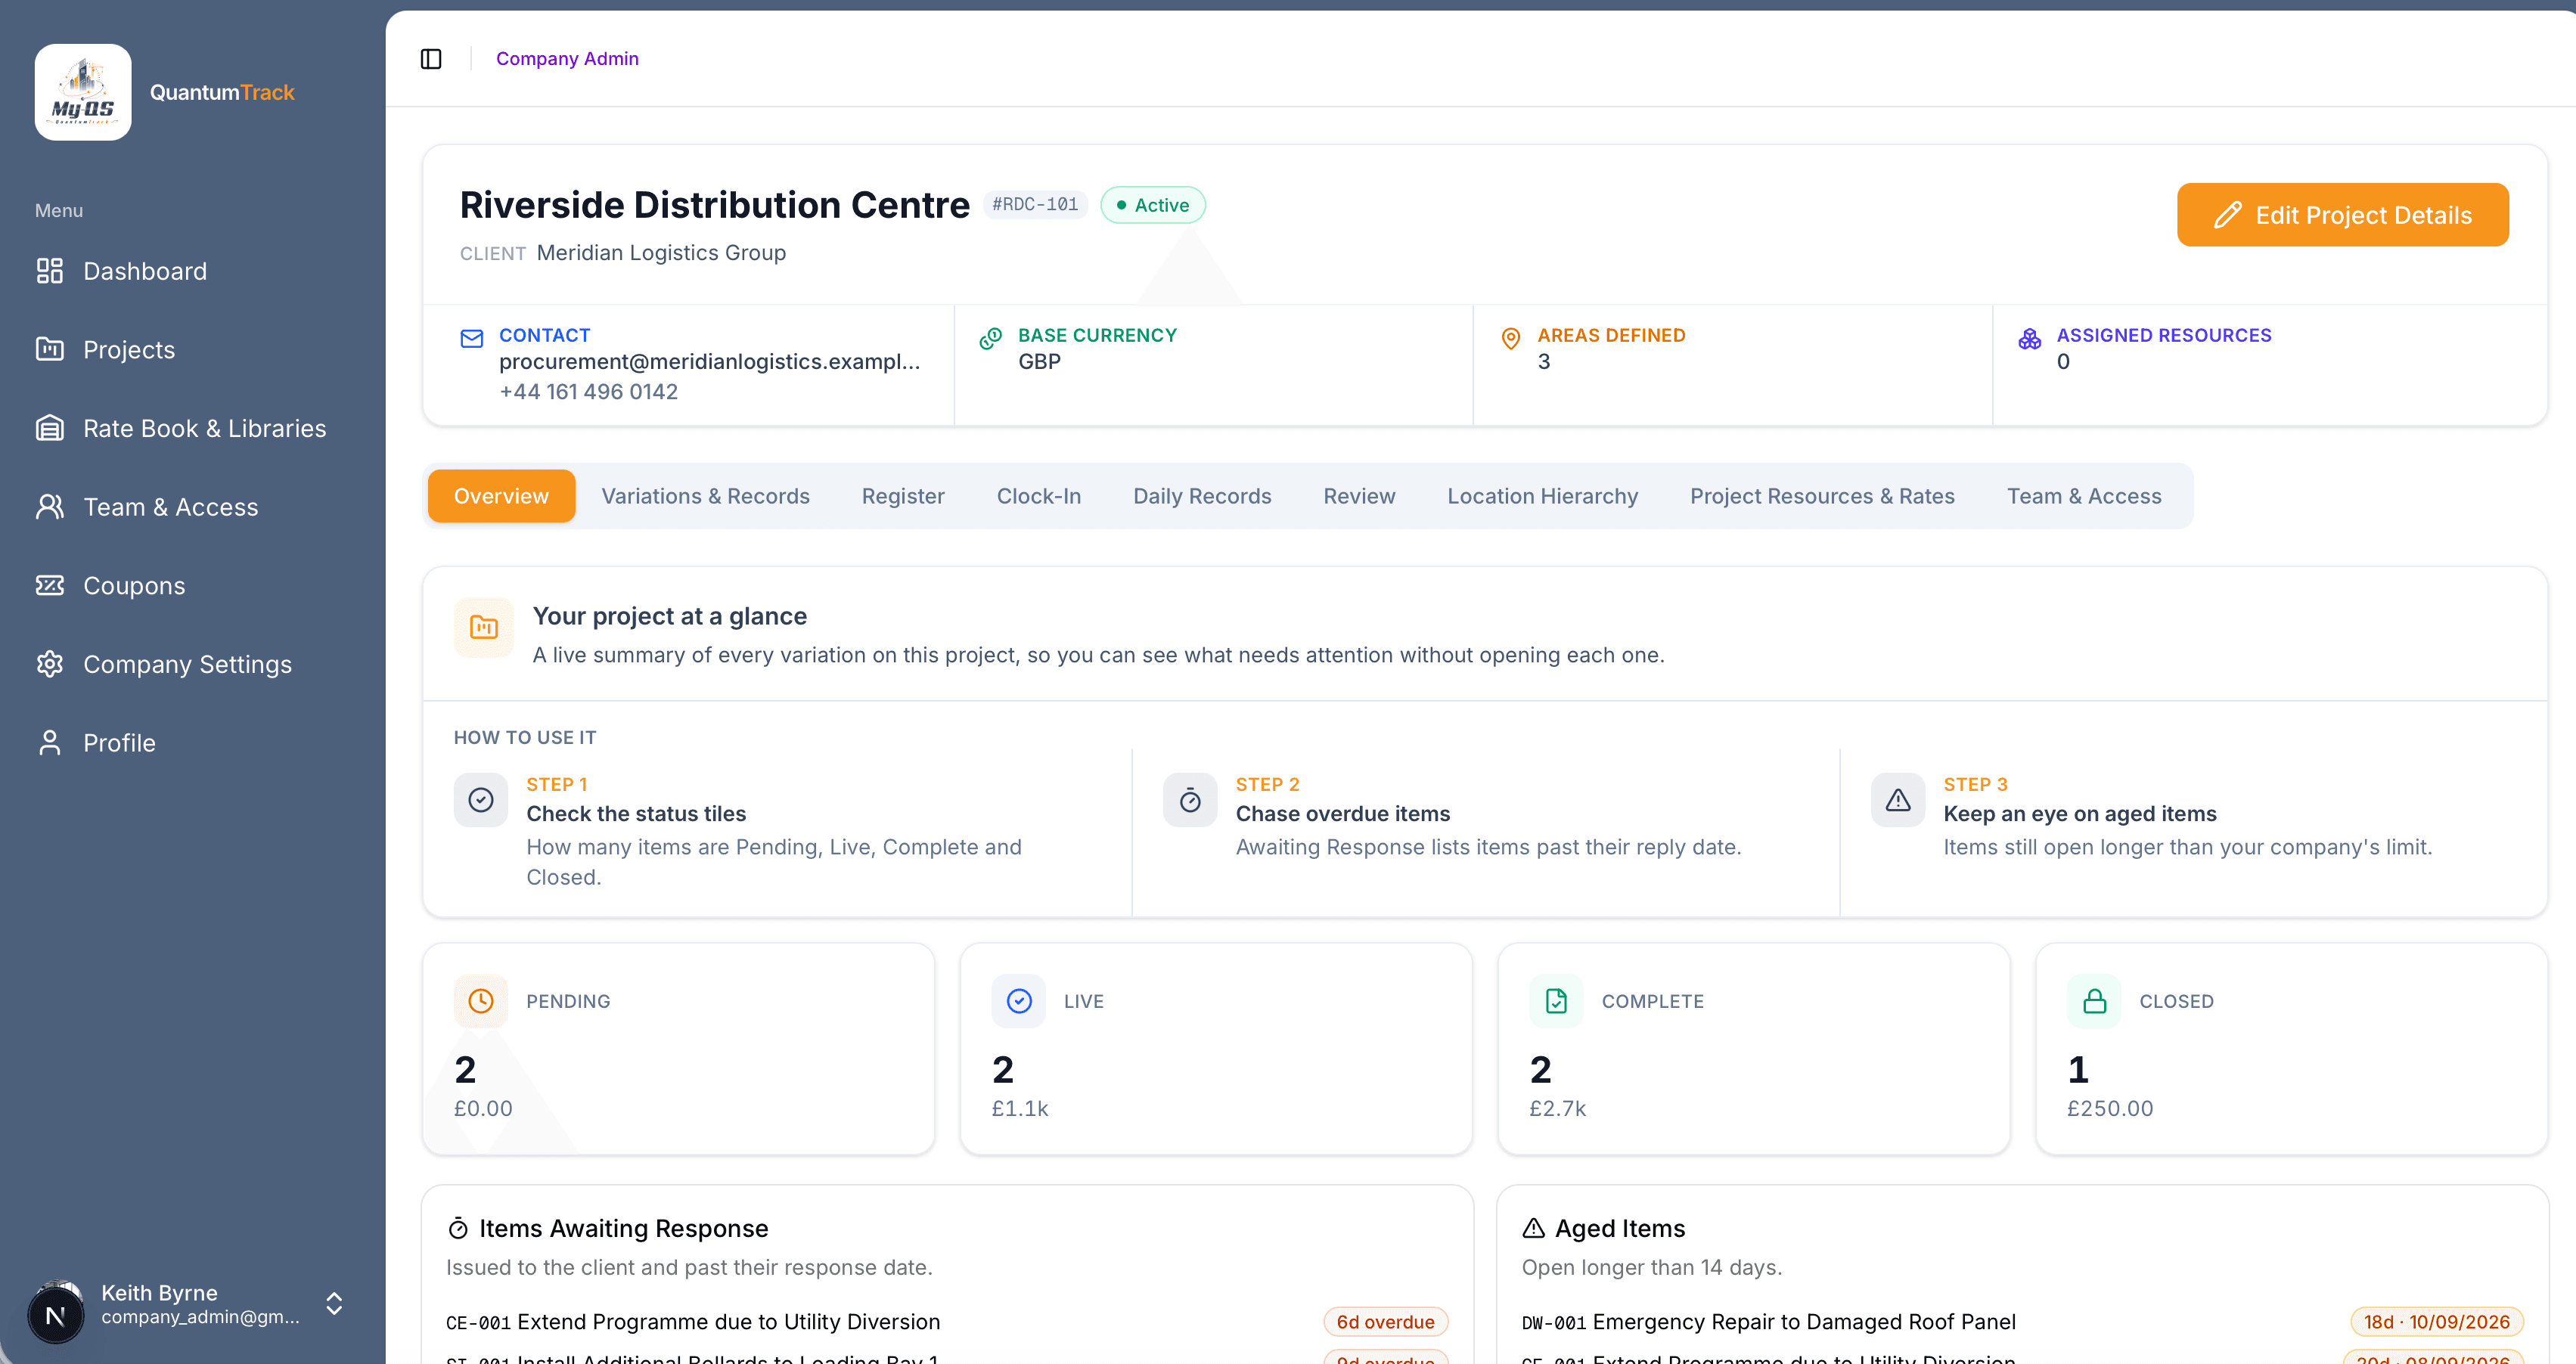
Task: Switch to the Daily Records tab
Action: coord(1202,496)
